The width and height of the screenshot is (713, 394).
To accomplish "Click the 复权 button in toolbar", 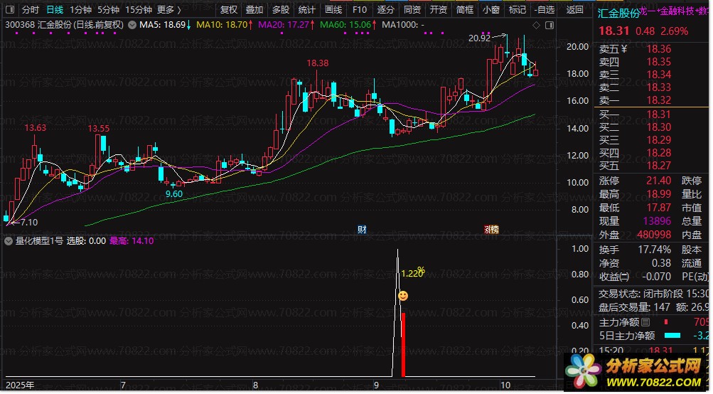I will (229, 10).
